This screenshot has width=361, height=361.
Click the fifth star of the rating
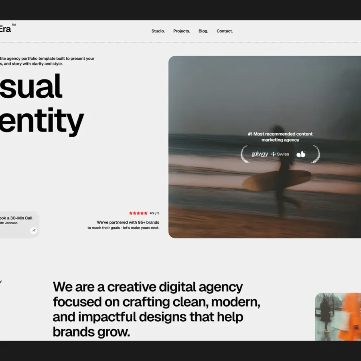[x=146, y=213]
